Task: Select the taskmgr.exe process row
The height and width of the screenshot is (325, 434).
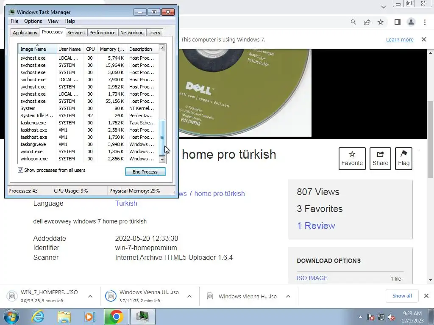Action: click(88, 144)
